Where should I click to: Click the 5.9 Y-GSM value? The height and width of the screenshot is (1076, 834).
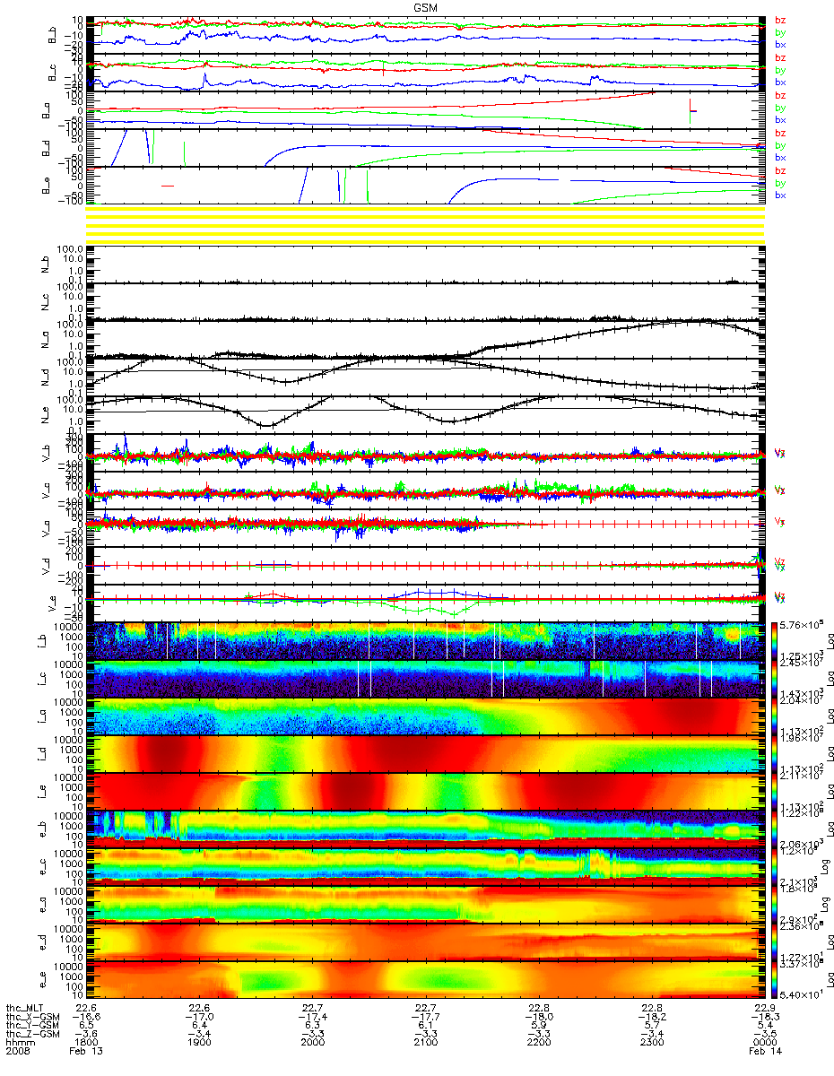click(538, 1026)
